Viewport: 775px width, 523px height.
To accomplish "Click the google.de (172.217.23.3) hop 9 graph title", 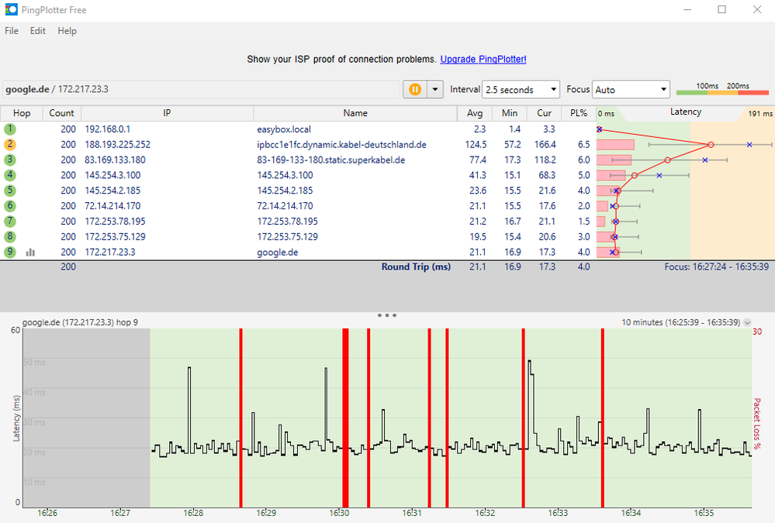I will 80,322.
